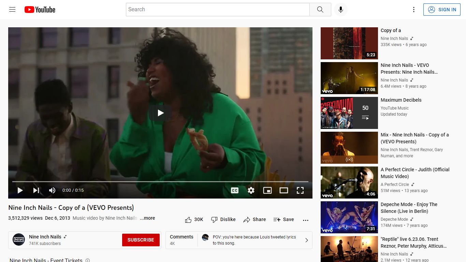Screen dimensions: 466x262
Task: Like the video with thumbs up
Action: coord(194,219)
